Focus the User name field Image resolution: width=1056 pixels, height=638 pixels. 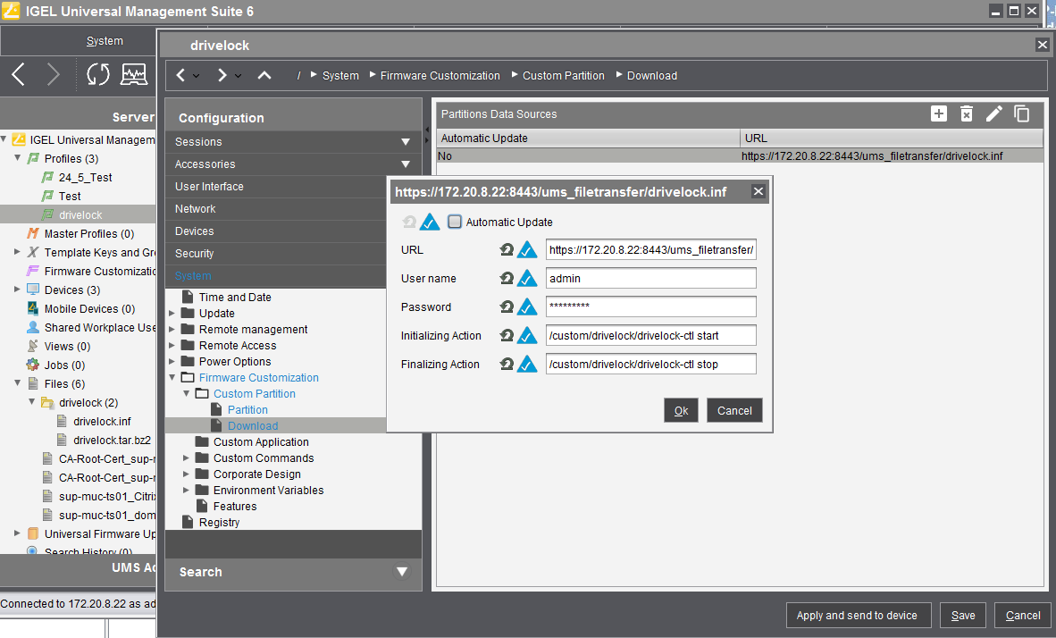650,278
